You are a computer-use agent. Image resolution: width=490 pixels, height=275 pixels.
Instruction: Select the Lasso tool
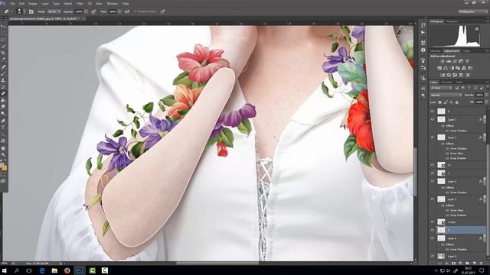point(3,40)
